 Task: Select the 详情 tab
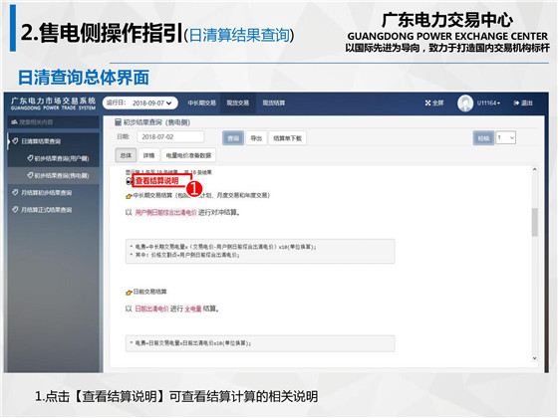click(148, 155)
